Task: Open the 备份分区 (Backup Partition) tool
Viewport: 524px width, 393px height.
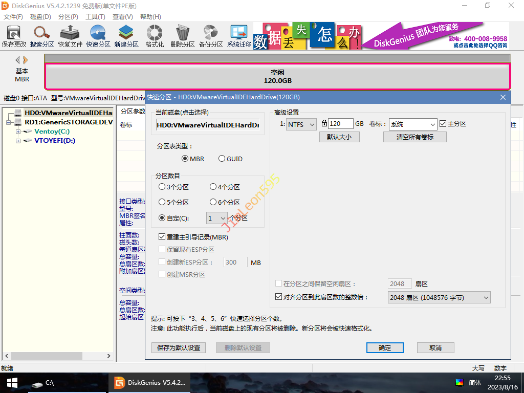Action: 211,36
